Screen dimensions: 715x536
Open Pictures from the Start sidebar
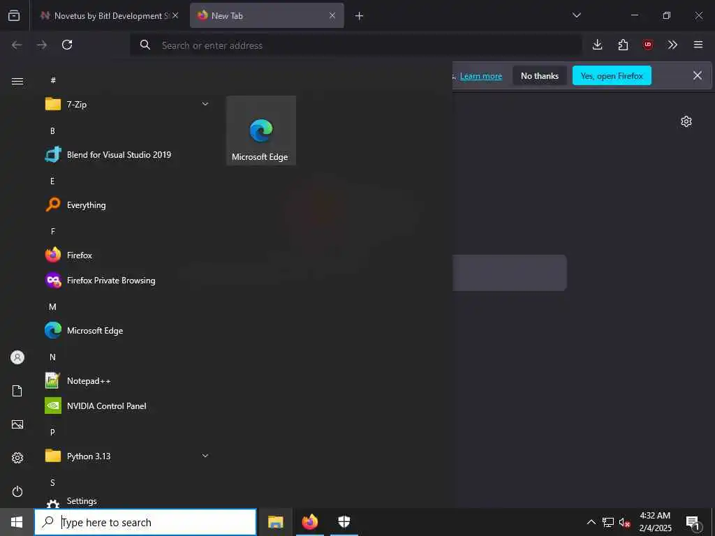pos(17,424)
